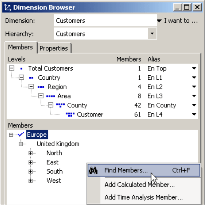Open alias dropdown for En County
205x205 pixels.
[x=194, y=105]
